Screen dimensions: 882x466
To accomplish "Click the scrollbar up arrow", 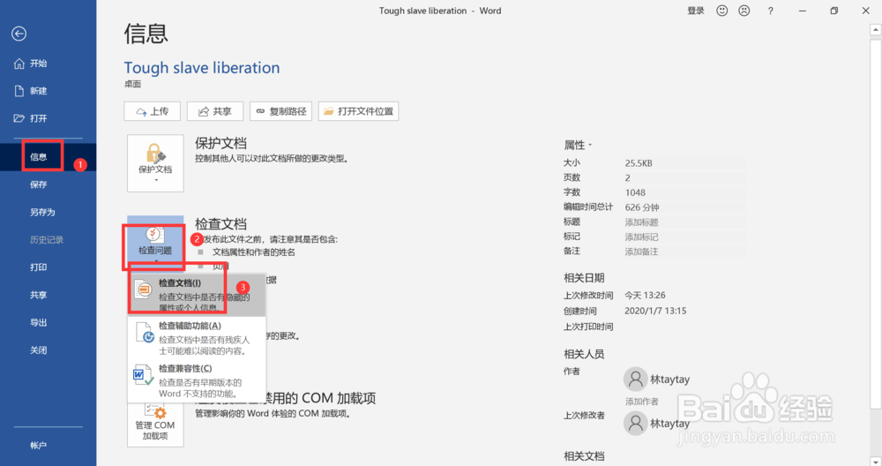I will click(x=876, y=29).
